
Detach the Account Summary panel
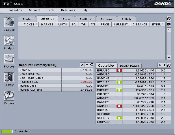click(x=91, y=65)
